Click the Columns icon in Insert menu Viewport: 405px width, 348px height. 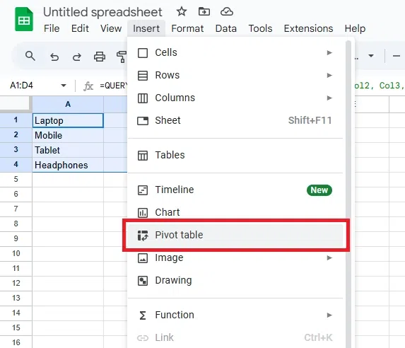143,98
